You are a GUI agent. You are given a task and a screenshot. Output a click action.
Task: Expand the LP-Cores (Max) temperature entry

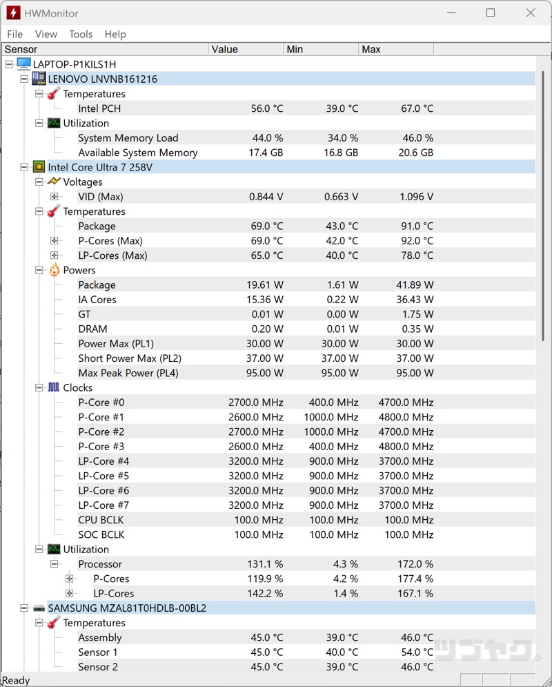pos(54,255)
